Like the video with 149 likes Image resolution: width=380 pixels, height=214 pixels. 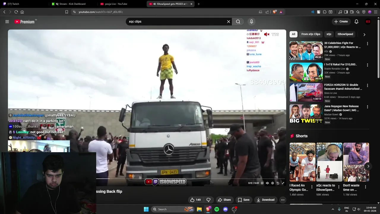click(x=196, y=200)
